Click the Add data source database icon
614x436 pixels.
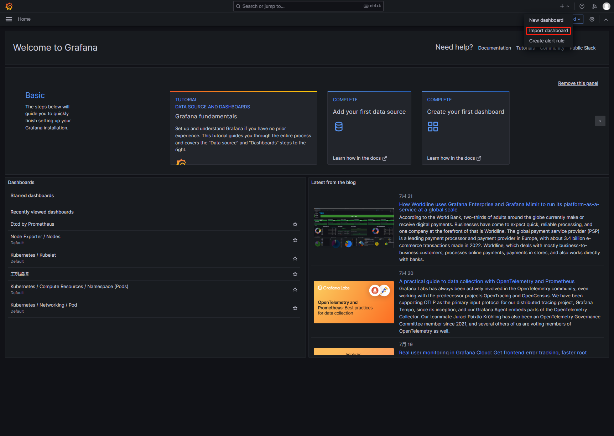339,127
